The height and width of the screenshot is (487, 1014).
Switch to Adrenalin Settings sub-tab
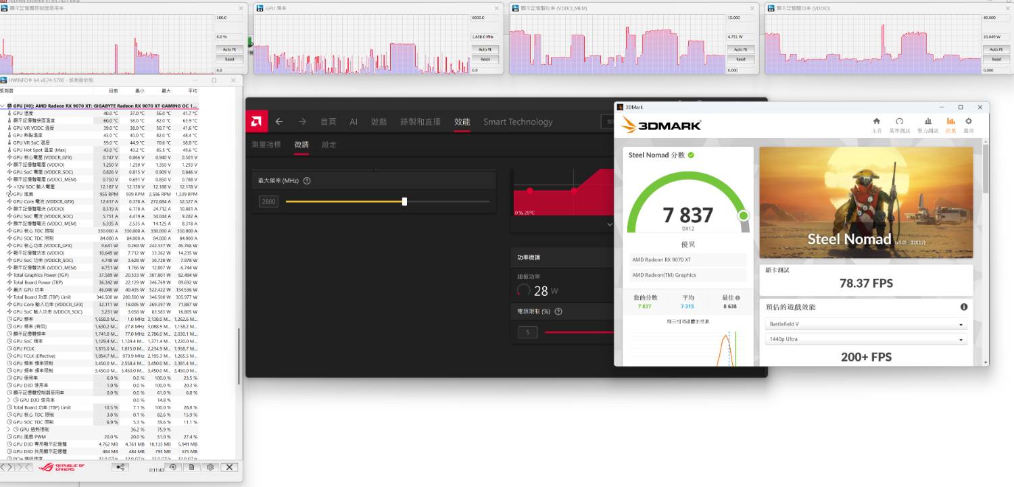coord(329,145)
